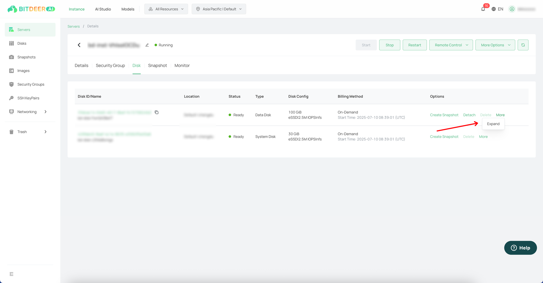Click the 'System Disk' type cell
Image resolution: width=543 pixels, height=283 pixels.
coord(265,137)
